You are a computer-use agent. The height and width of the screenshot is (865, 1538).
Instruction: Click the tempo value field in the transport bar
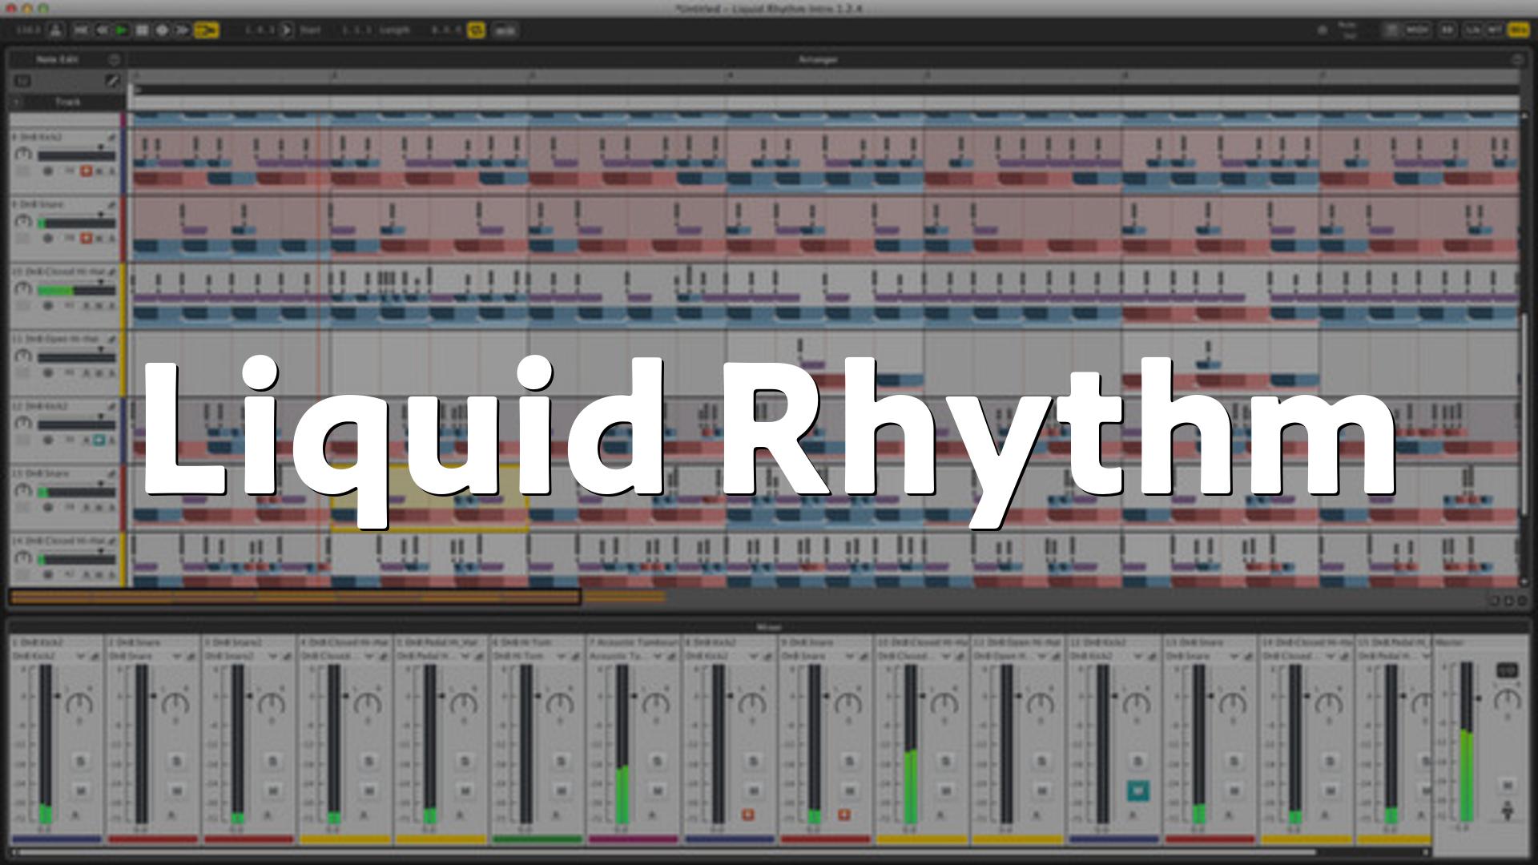pos(28,30)
